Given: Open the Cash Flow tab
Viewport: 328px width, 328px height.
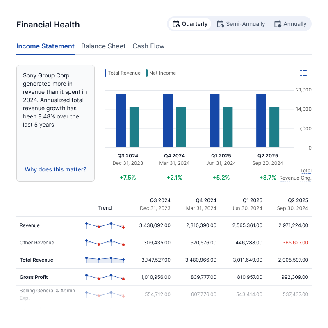Looking at the screenshot, I should [148, 46].
